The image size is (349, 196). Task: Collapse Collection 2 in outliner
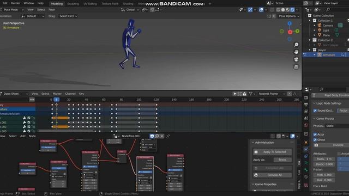tap(310, 40)
